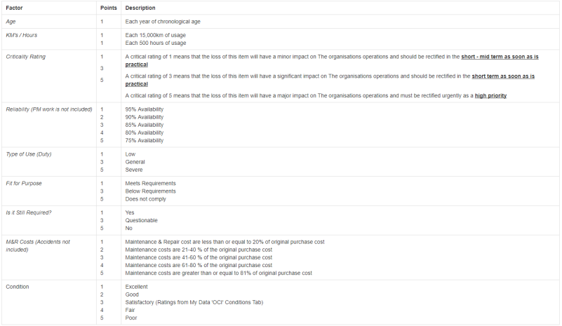Click 'Satisfactory (Ratings from My Data OCI Conditions Tab)' line
This screenshot has height=326, width=562.
point(194,302)
